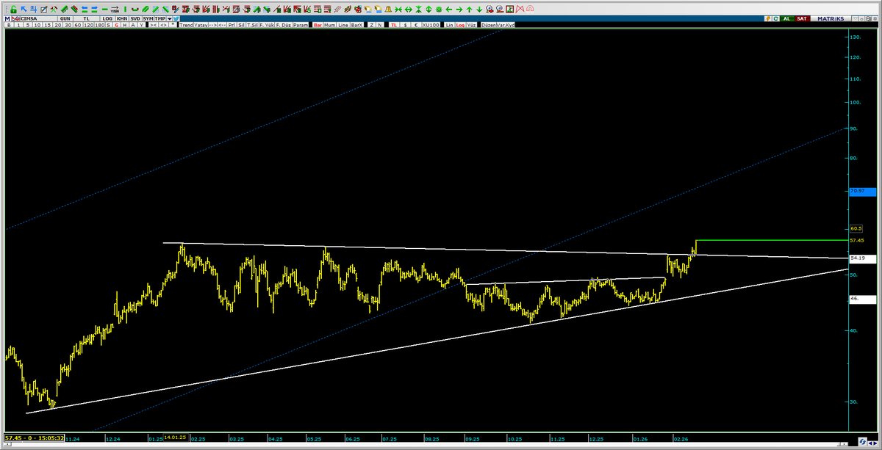882x450 pixels.
Task: Click the green up arrow icon
Action: 468,10
